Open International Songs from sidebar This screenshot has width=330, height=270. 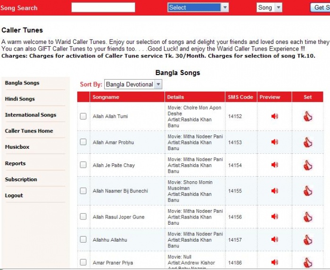point(30,115)
